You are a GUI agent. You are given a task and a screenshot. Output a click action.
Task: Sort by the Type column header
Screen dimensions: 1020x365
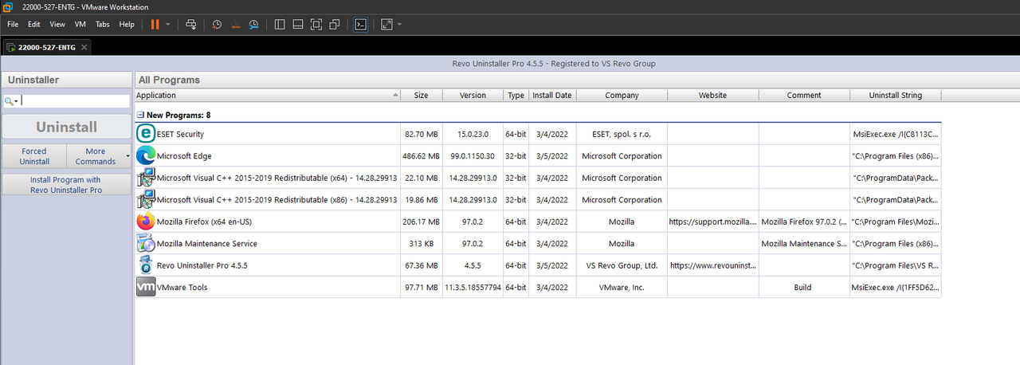516,95
